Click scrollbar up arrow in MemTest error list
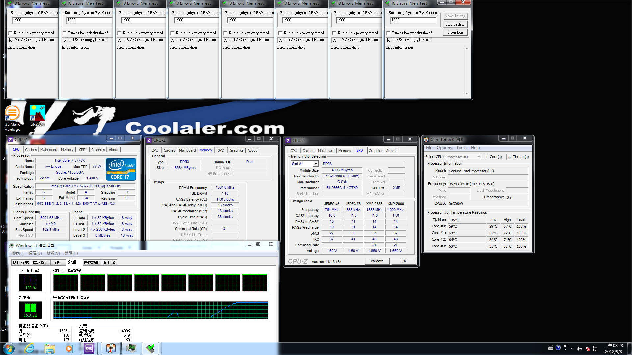Image resolution: width=632 pixels, height=355 pixels. (466, 48)
